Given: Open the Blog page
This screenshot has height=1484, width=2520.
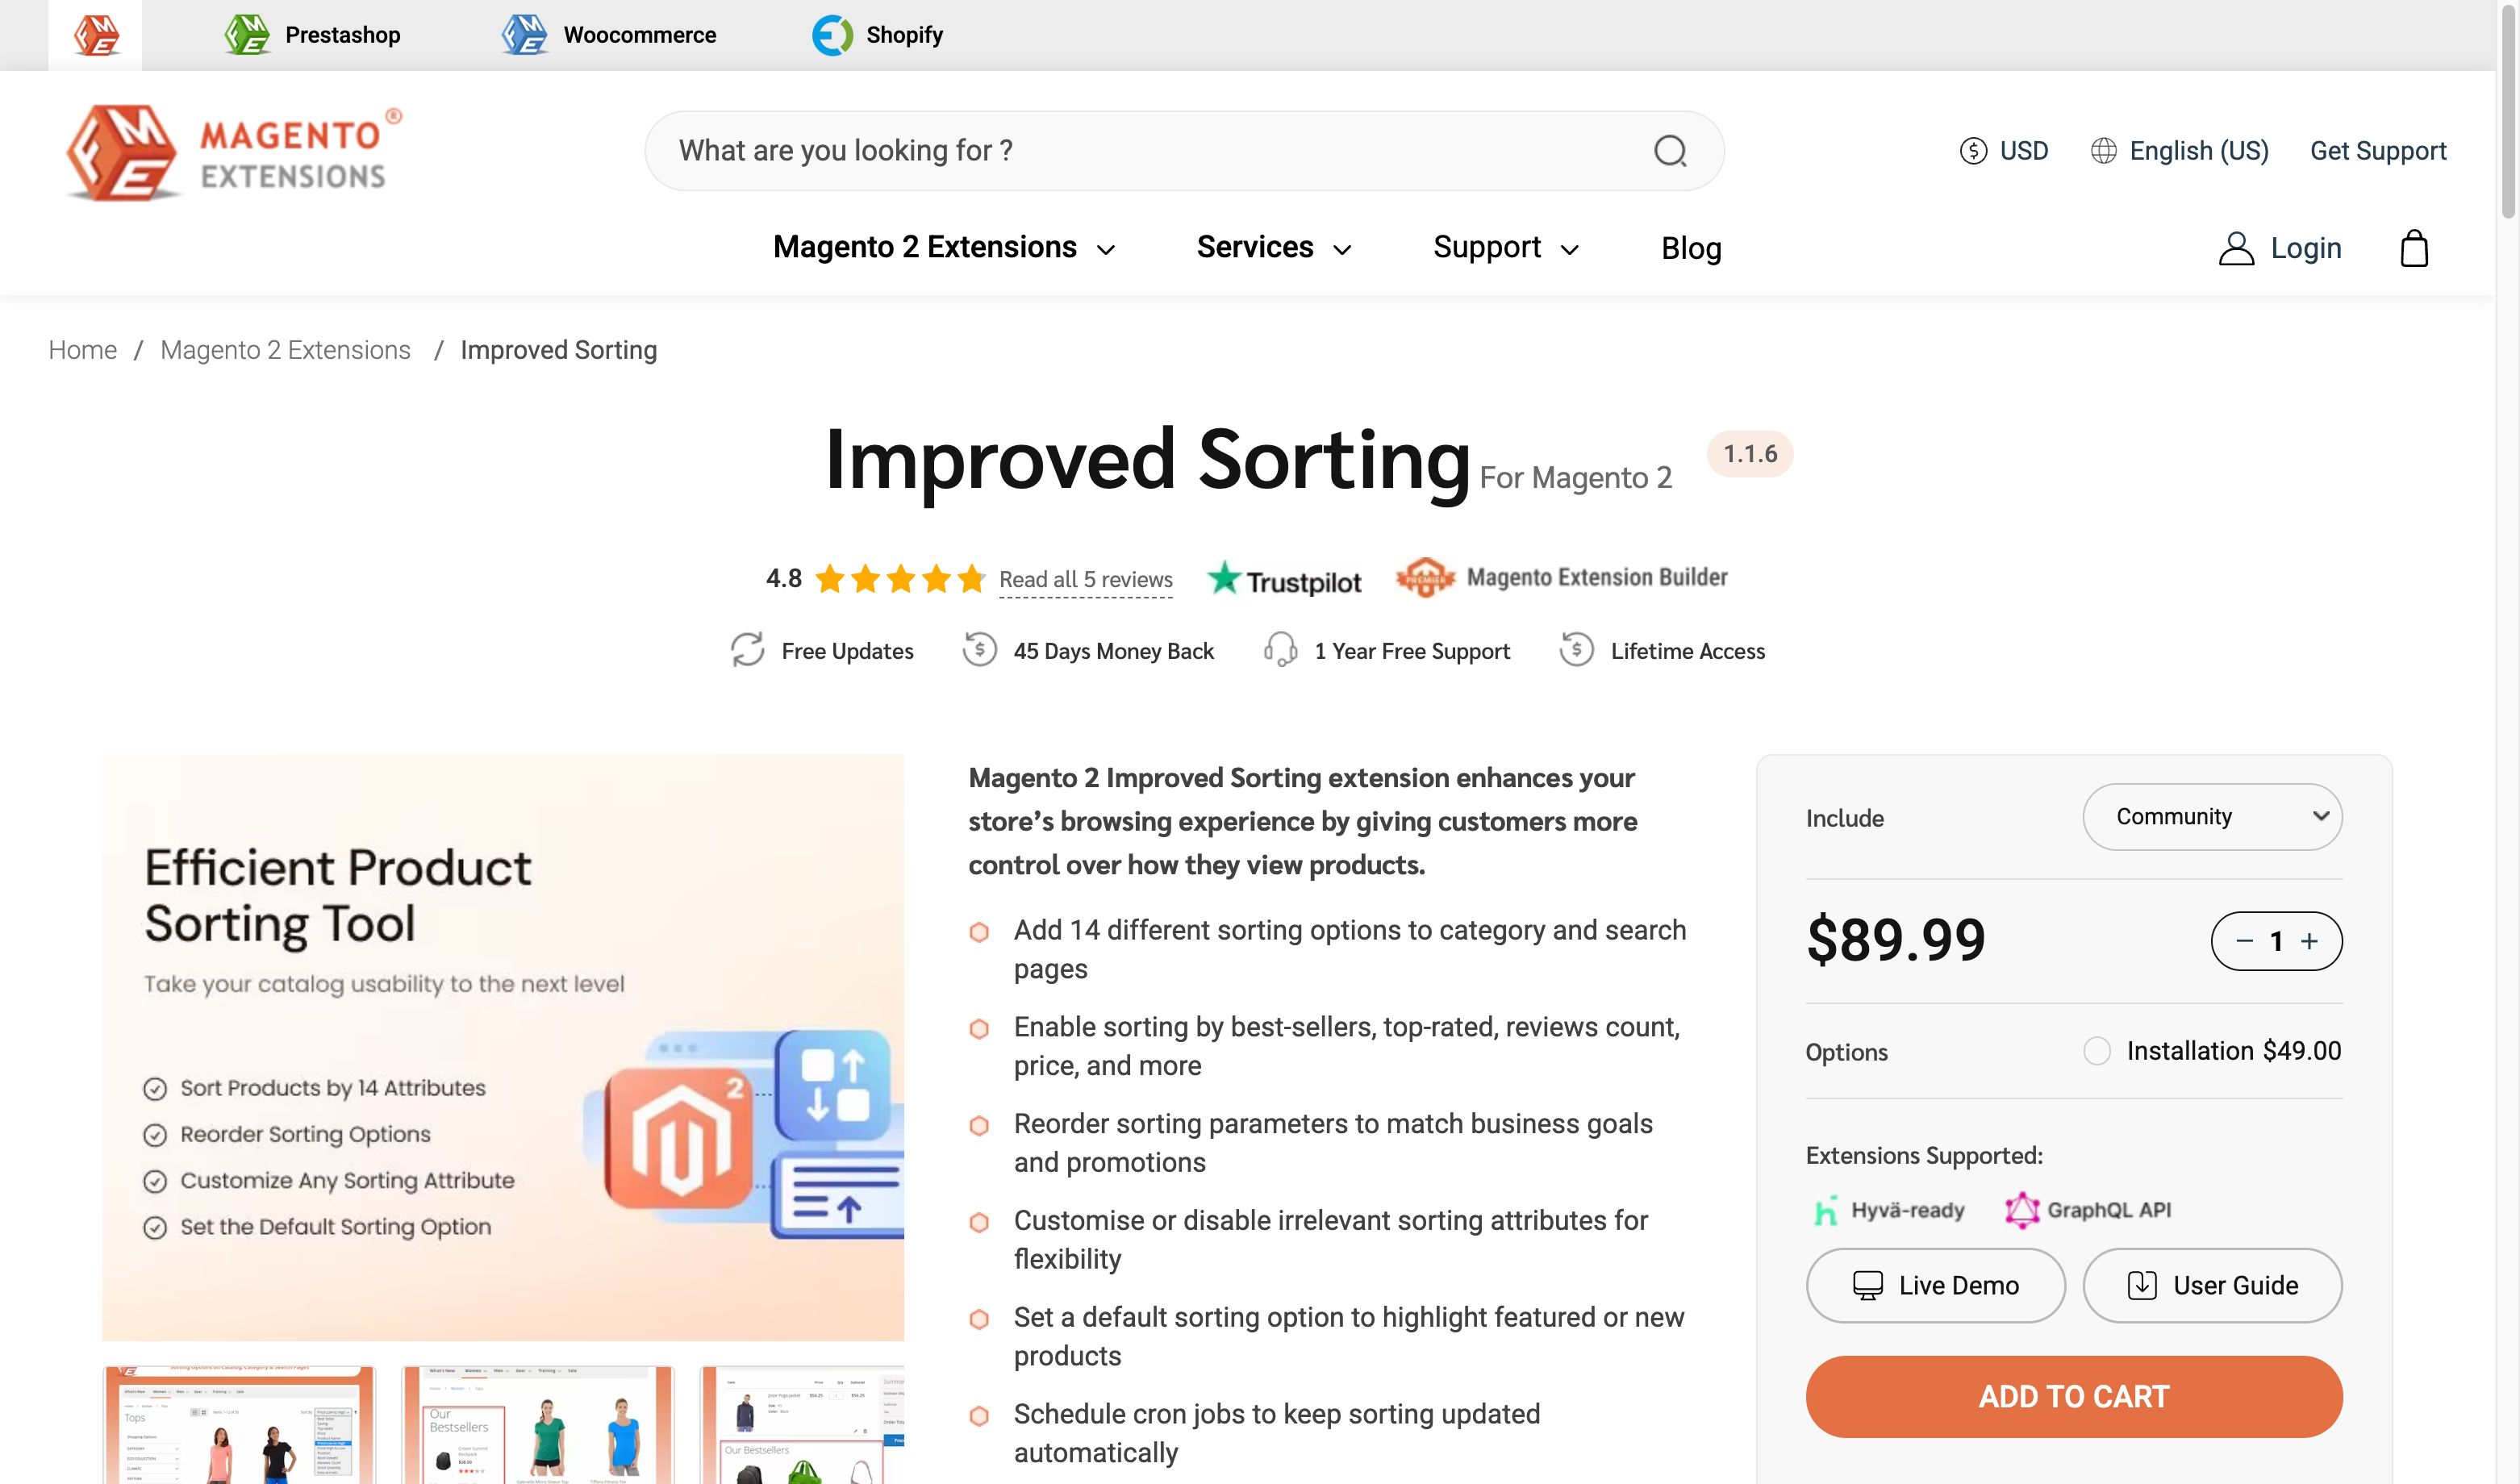Looking at the screenshot, I should (1691, 247).
